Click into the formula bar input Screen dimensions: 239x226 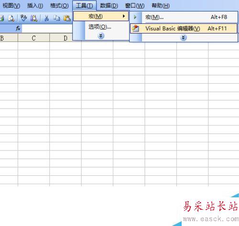(47, 28)
